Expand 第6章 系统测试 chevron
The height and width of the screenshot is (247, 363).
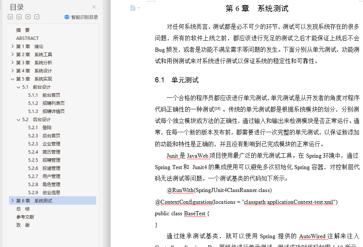click(x=13, y=200)
